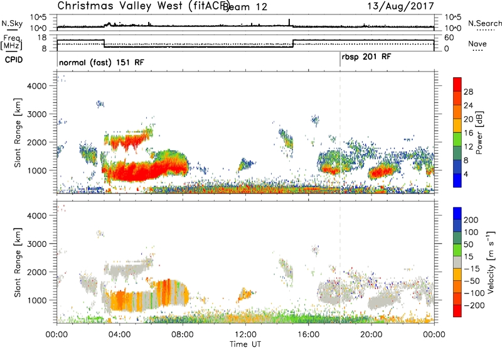Click the 'Time UT' axis label
This screenshot has height=348, width=502.
[x=245, y=344]
